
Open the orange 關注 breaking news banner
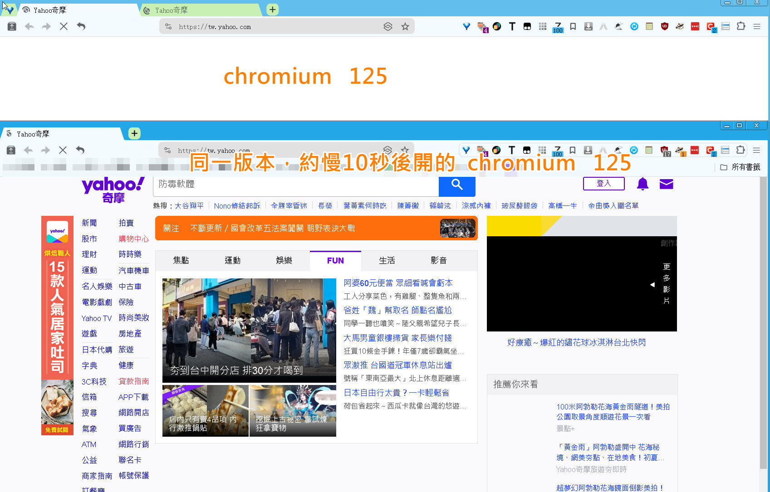316,228
